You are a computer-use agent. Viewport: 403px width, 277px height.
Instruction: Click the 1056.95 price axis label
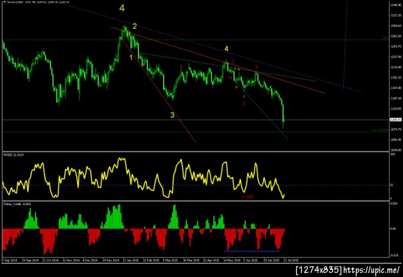pyautogui.click(x=396, y=140)
